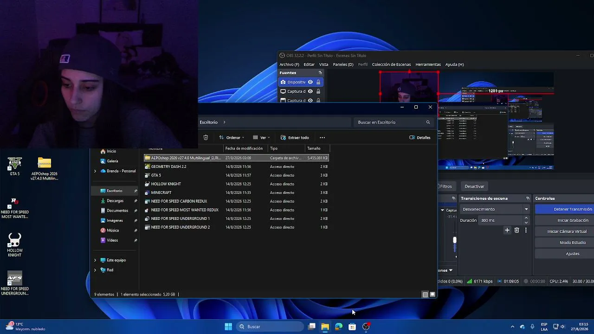Lock the first Captura d source in OBS

[x=318, y=91]
